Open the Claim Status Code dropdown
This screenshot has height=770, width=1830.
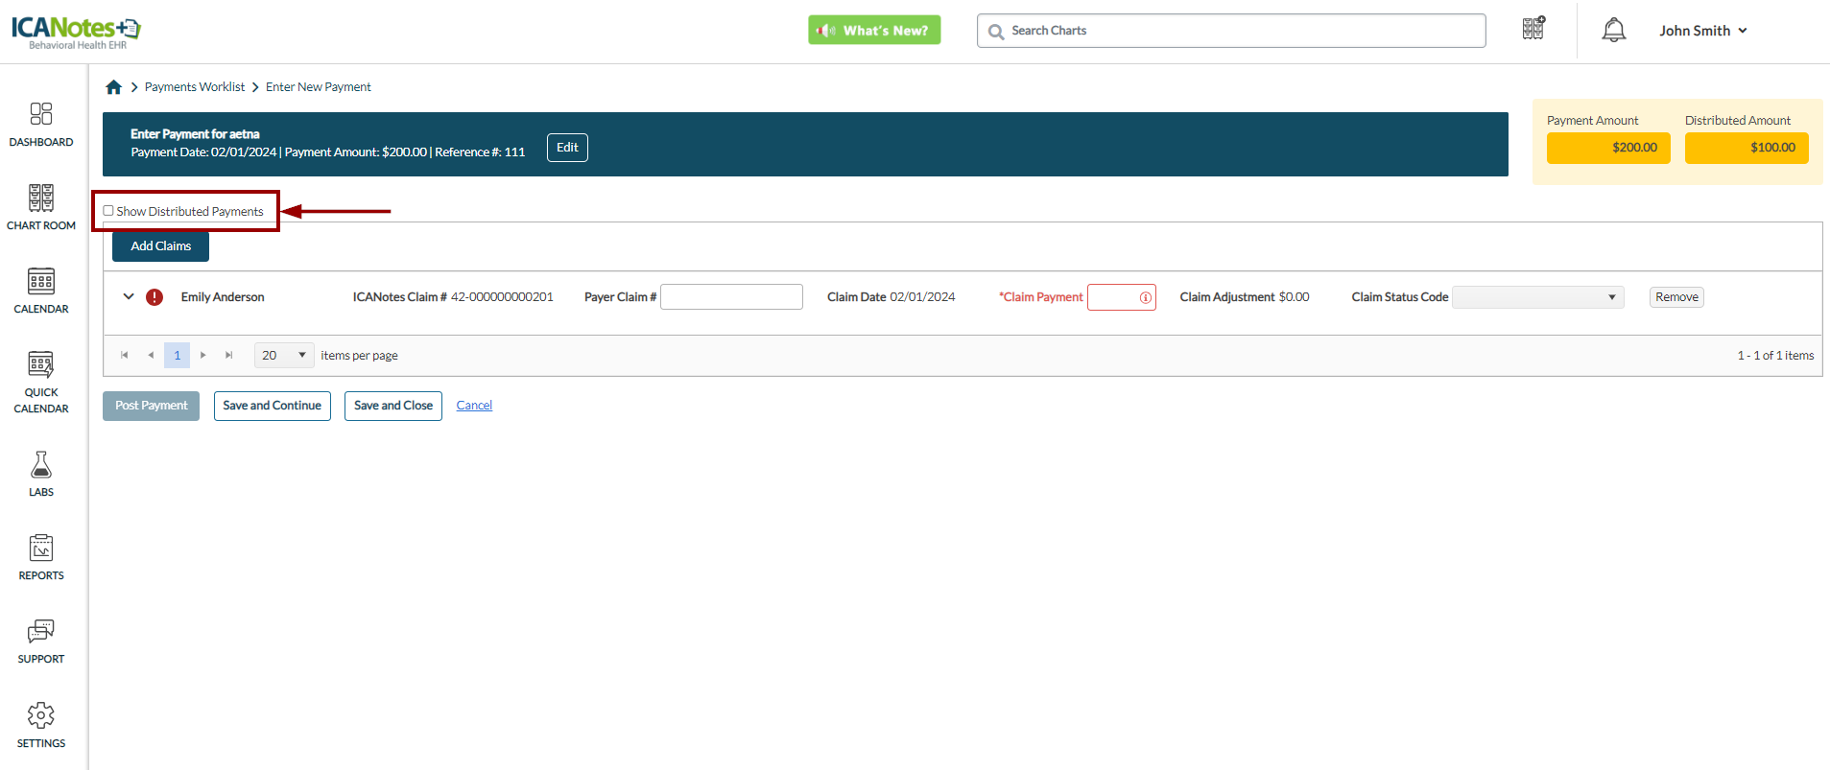point(1537,297)
